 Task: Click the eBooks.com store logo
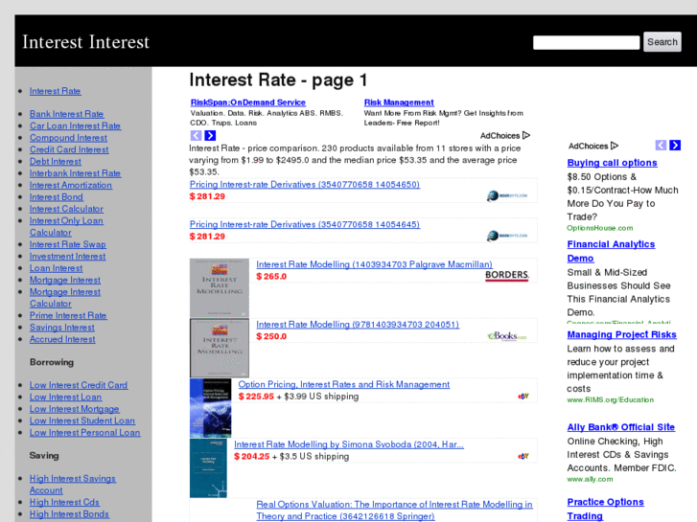click(507, 336)
